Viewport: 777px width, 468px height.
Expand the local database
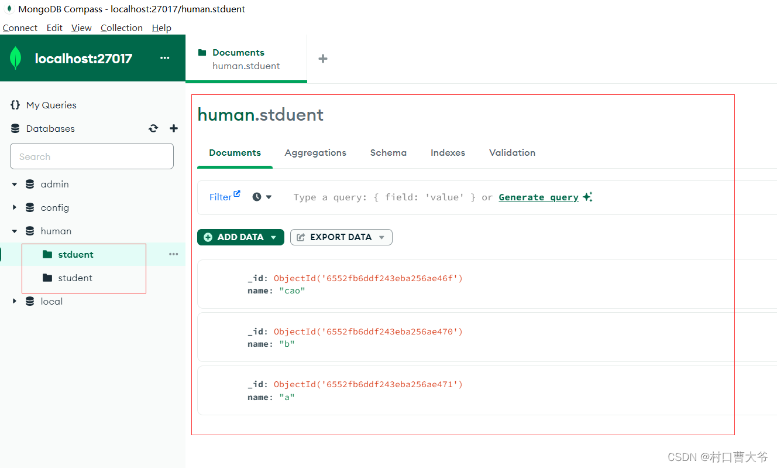pyautogui.click(x=15, y=301)
